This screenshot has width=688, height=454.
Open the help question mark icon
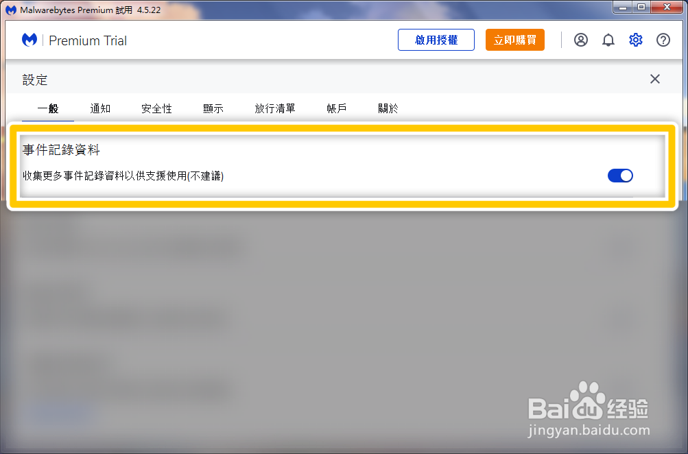point(663,40)
